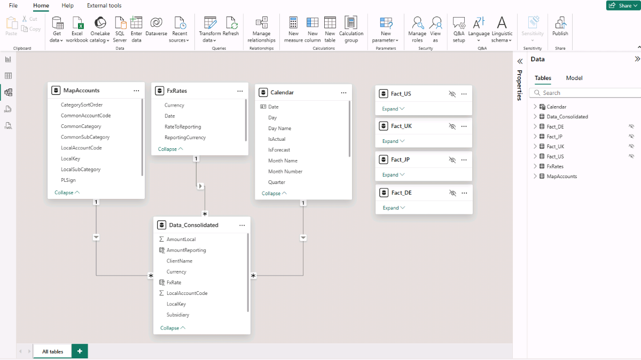Switch to the Model tab in Data pane
The height and width of the screenshot is (360, 641).
574,78
